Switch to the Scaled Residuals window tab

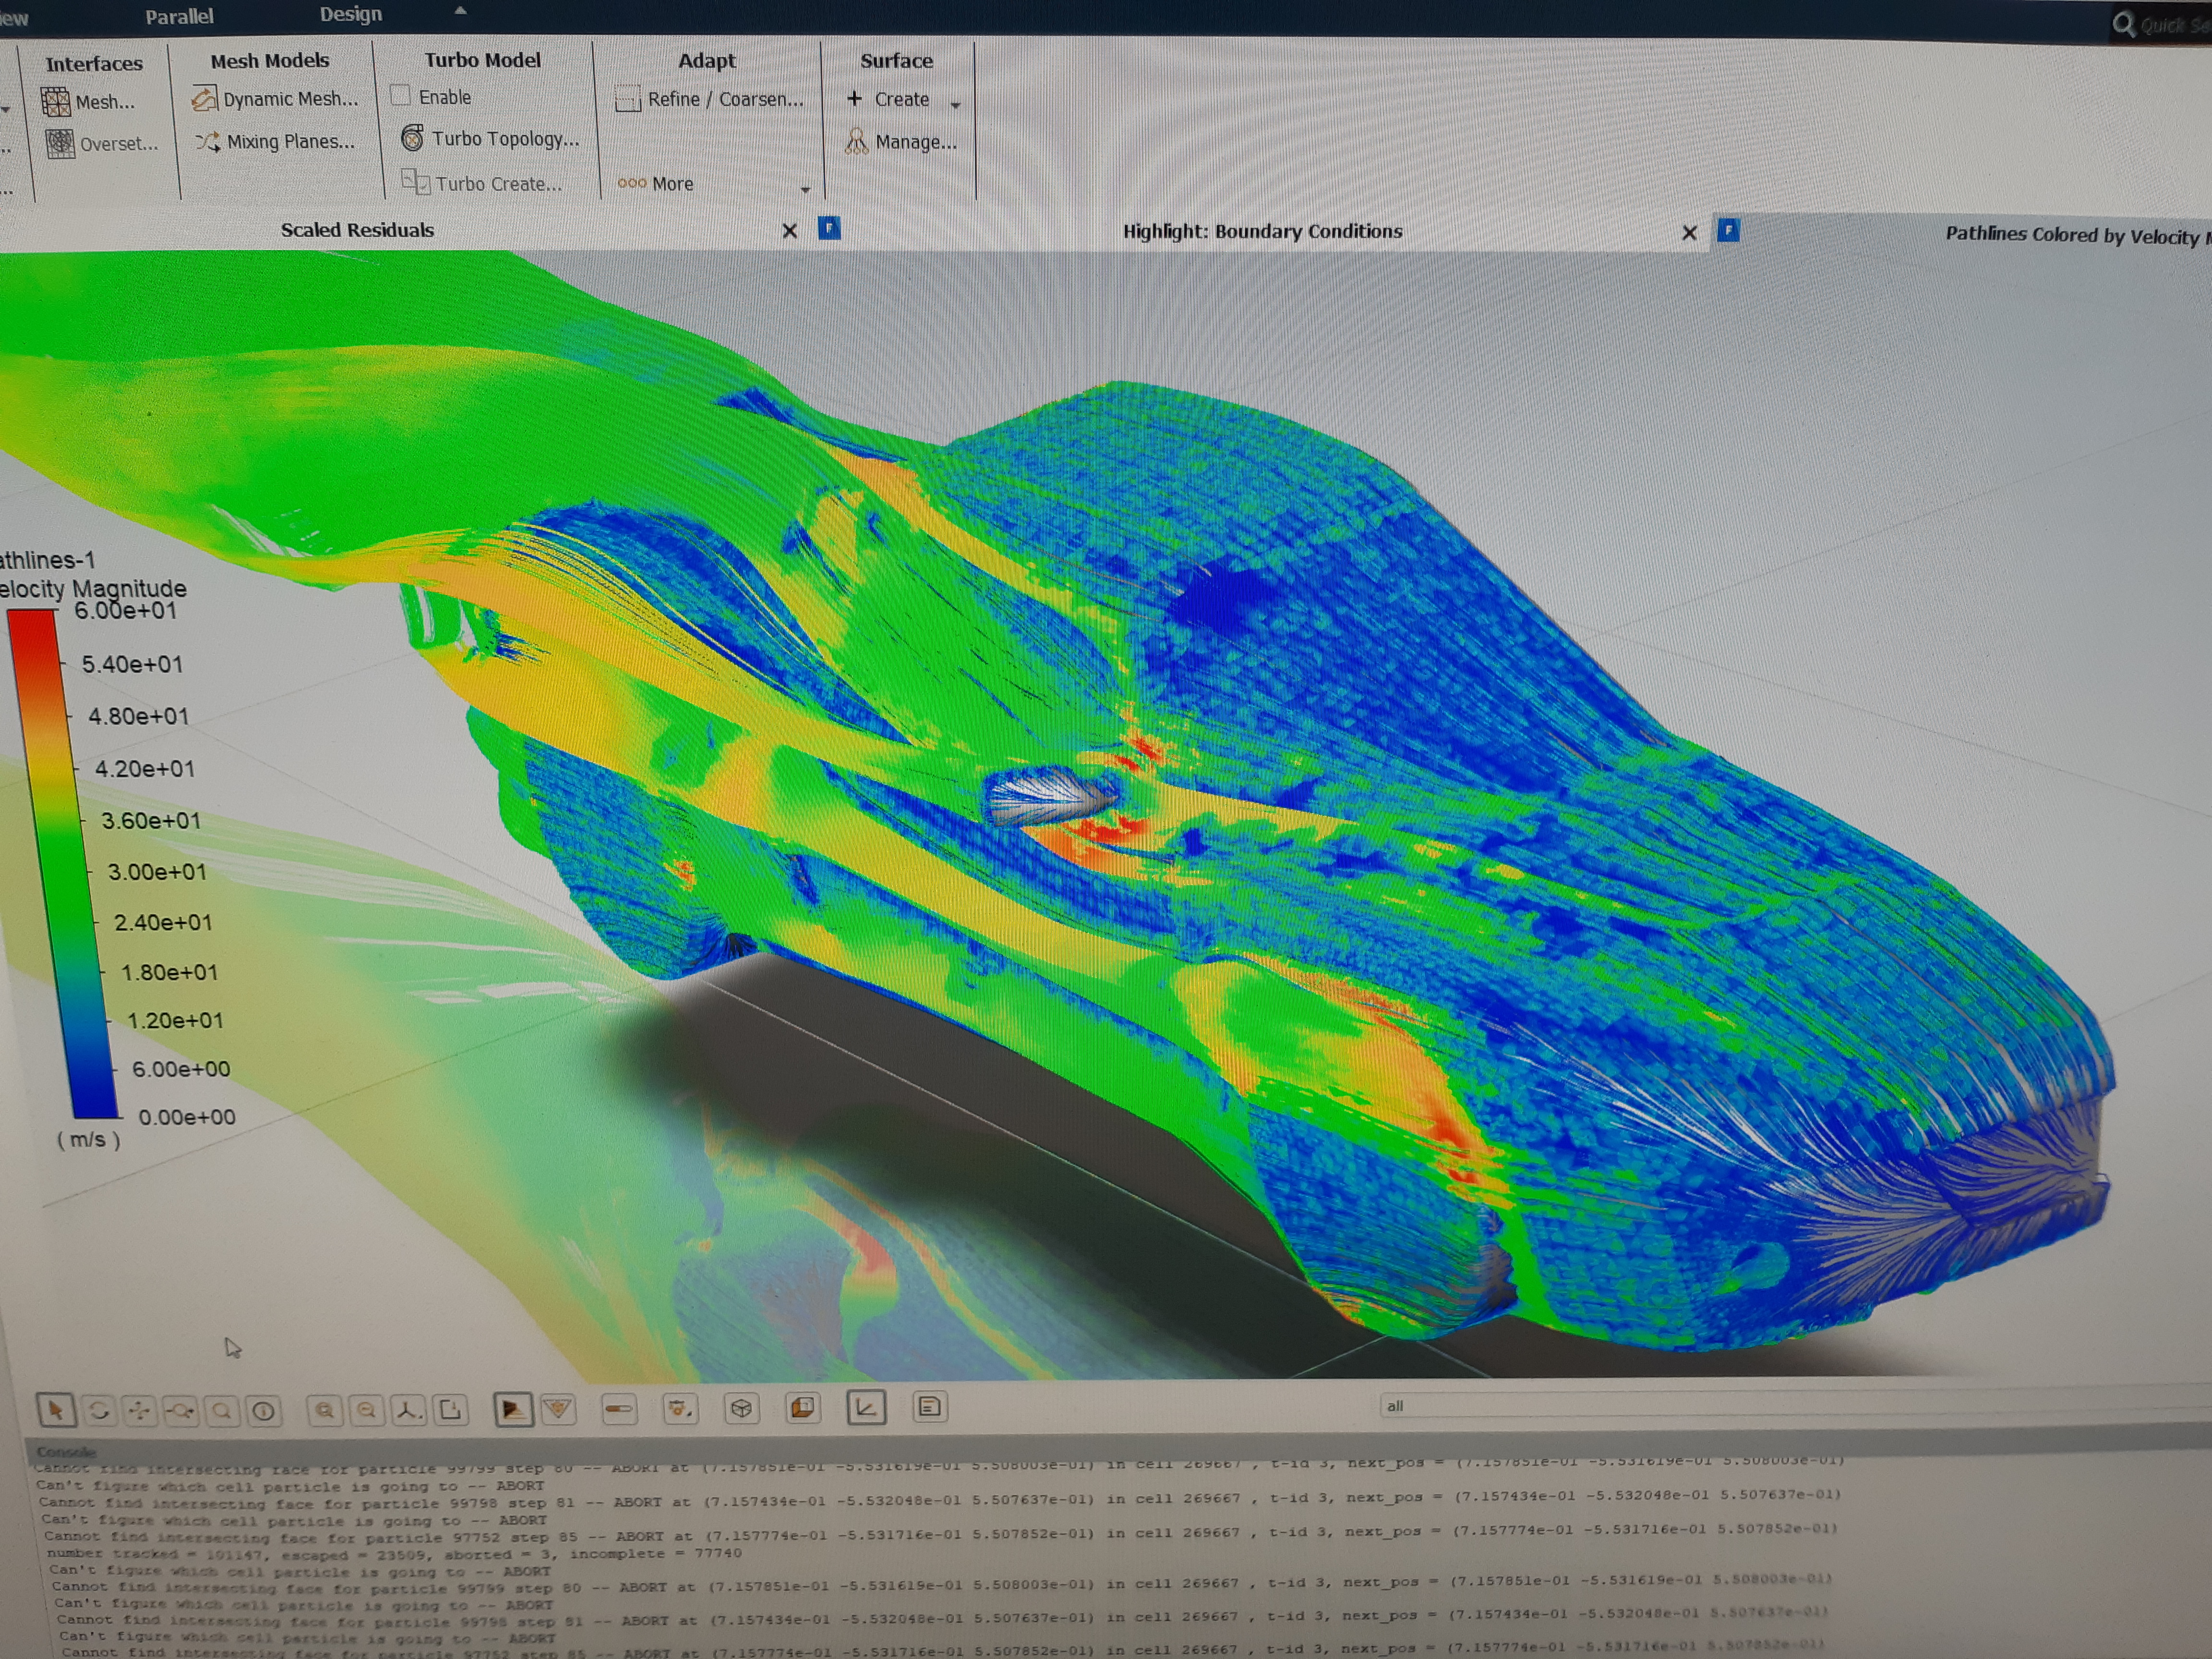click(x=357, y=230)
